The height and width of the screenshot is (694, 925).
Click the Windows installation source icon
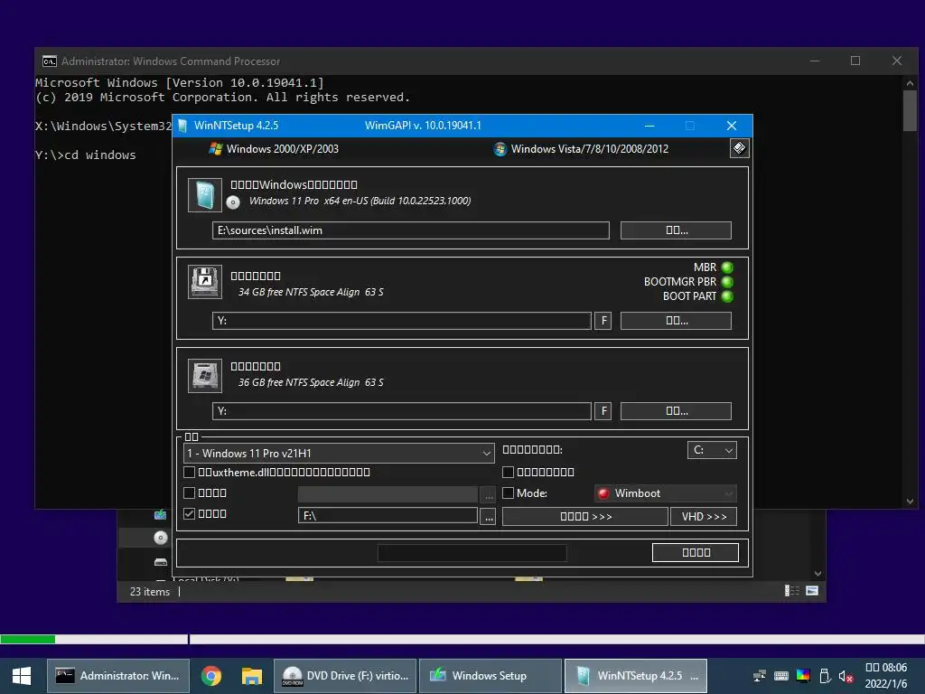tap(205, 195)
